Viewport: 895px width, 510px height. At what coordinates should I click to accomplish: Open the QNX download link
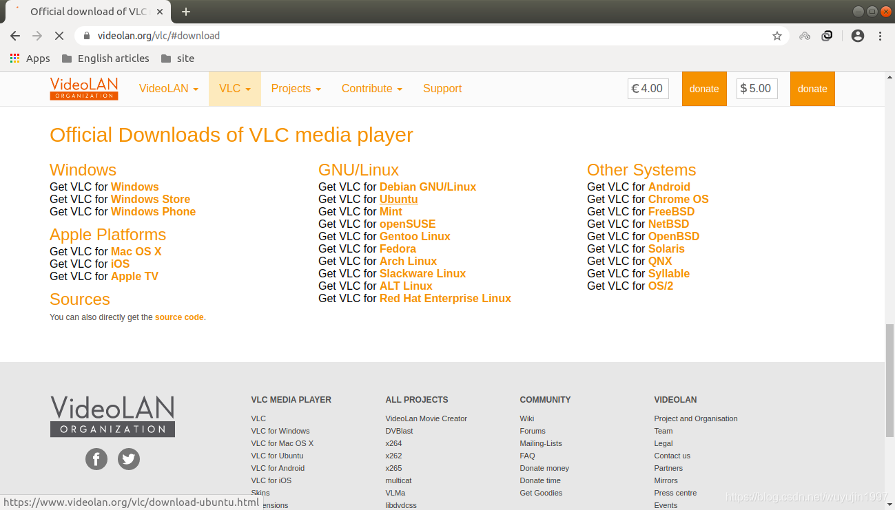[660, 262]
